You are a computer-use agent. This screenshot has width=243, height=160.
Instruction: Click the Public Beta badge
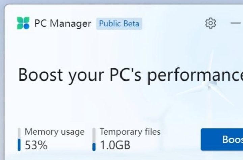click(119, 24)
